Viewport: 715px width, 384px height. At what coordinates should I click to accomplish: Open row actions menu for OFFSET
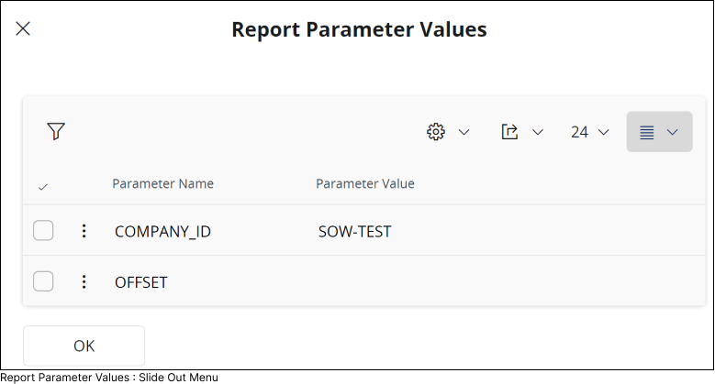84,281
